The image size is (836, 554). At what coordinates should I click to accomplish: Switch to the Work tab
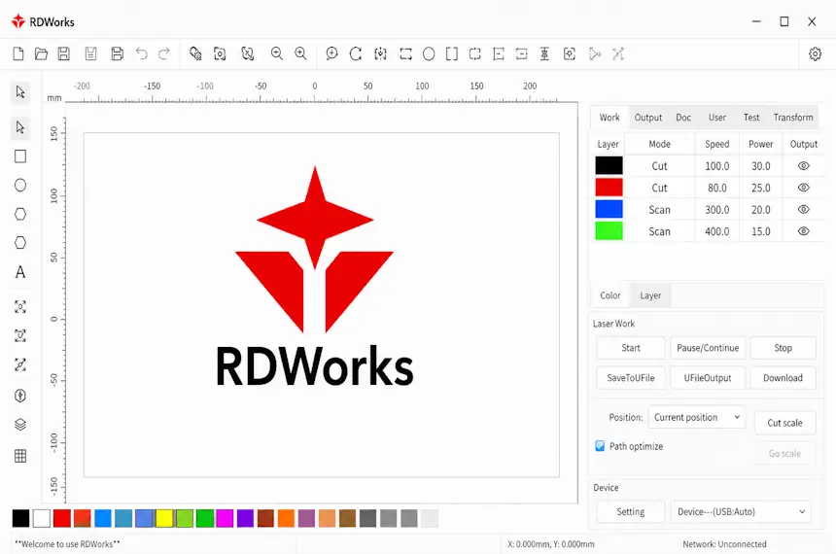pyautogui.click(x=610, y=118)
